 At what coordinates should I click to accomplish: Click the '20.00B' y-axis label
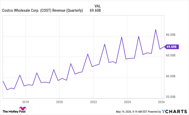pyautogui.click(x=171, y=97)
